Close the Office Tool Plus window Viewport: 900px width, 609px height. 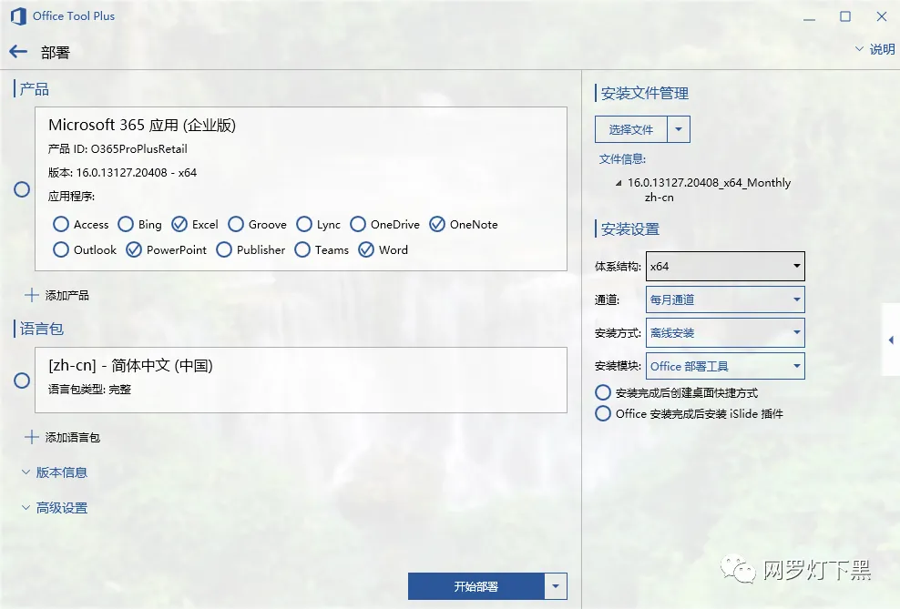click(882, 16)
